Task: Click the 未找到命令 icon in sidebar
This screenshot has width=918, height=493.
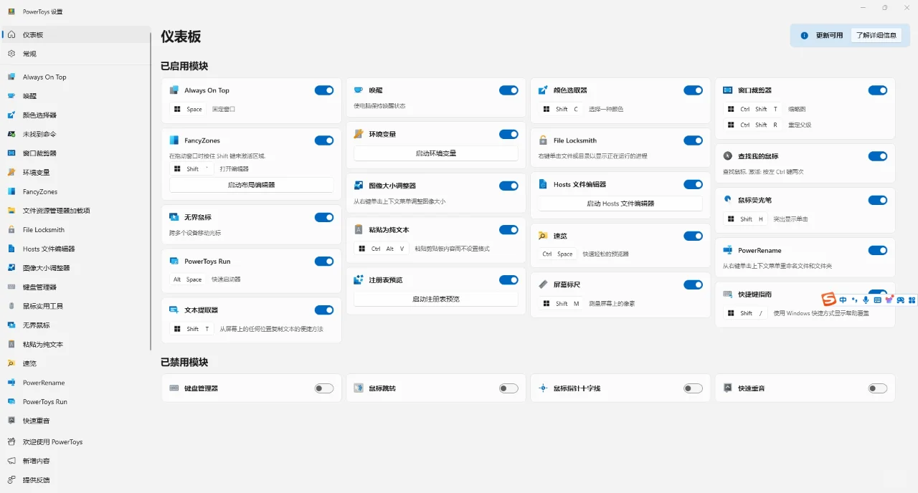Action: coord(11,134)
